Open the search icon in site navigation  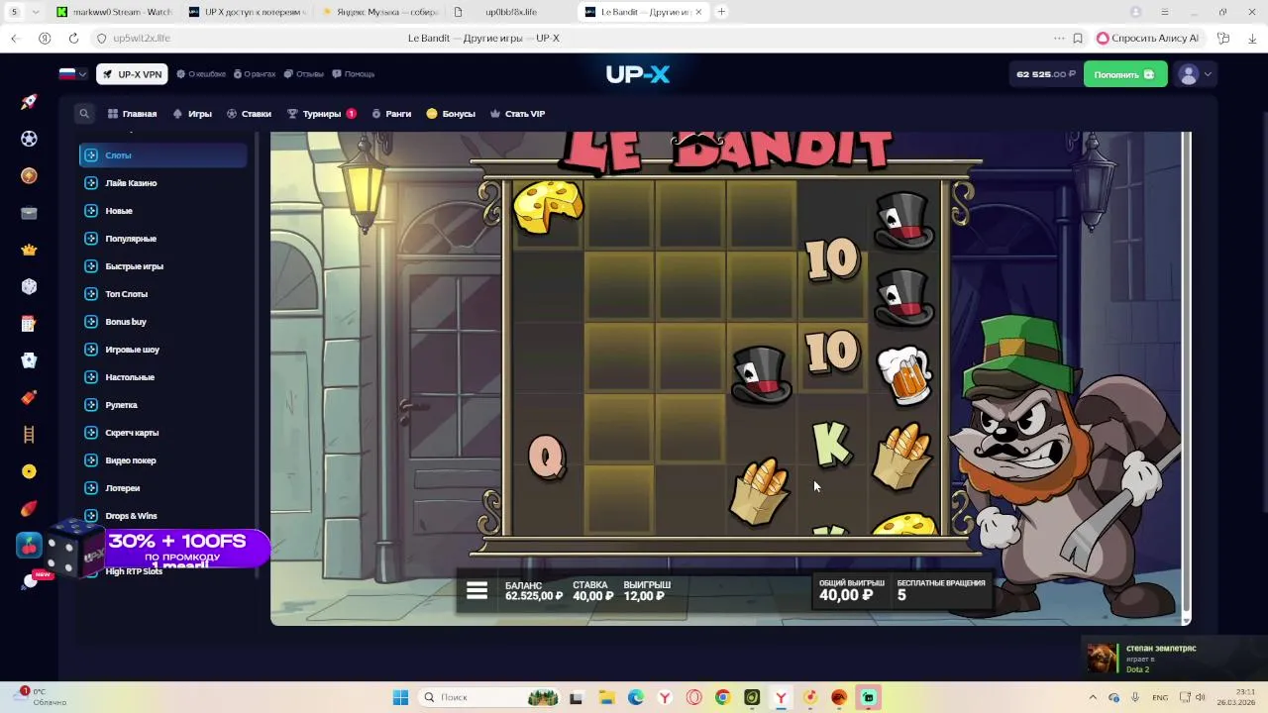(x=84, y=114)
